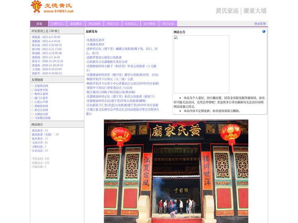Open the 源流概述 menu item
The image size is (298, 223).
pos(76,24)
